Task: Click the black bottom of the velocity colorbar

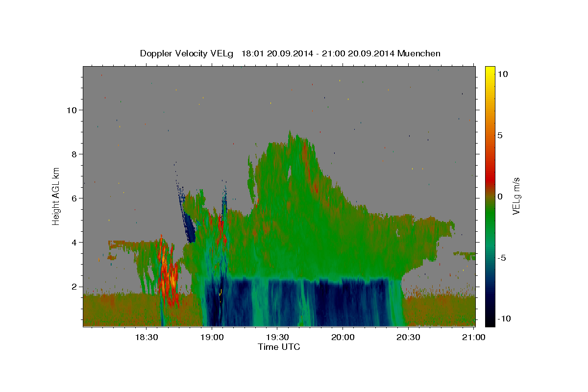Action: tap(490, 322)
